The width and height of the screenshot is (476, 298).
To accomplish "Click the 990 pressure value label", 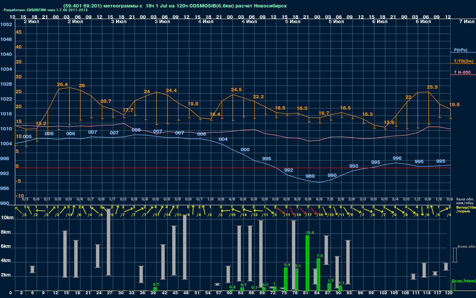I will (x=332, y=175).
